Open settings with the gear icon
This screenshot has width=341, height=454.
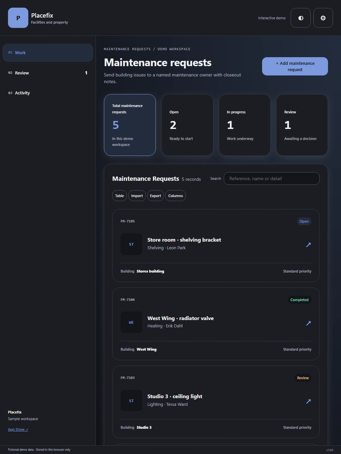[323, 18]
